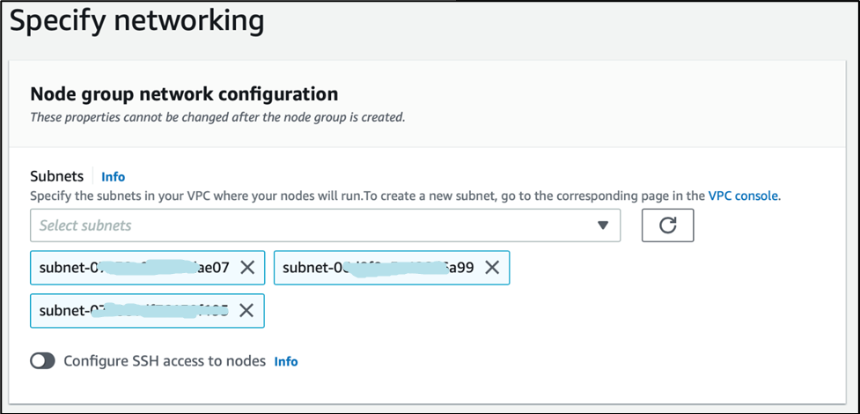860x414 pixels.
Task: Click the refresh subnets icon button
Action: coord(667,225)
